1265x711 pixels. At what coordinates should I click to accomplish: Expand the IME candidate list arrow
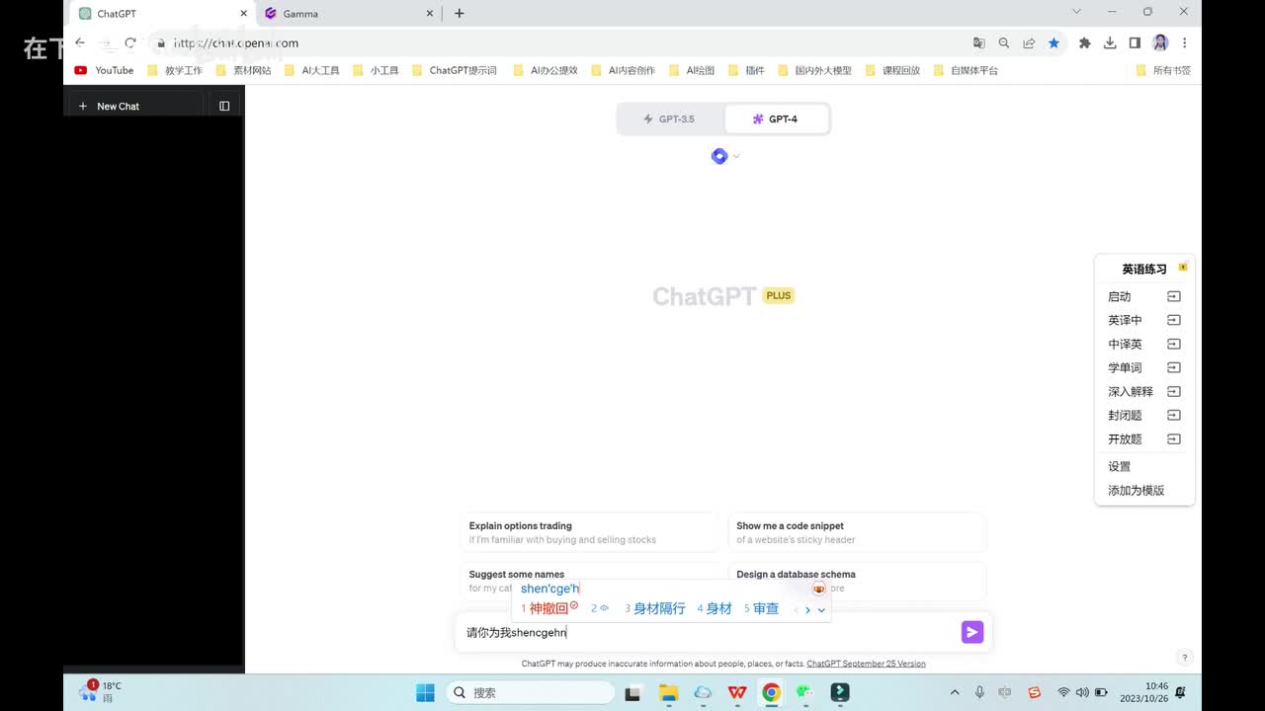pyautogui.click(x=821, y=610)
